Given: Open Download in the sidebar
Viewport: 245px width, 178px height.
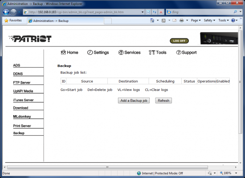Looking at the screenshot, I should click(x=20, y=108).
